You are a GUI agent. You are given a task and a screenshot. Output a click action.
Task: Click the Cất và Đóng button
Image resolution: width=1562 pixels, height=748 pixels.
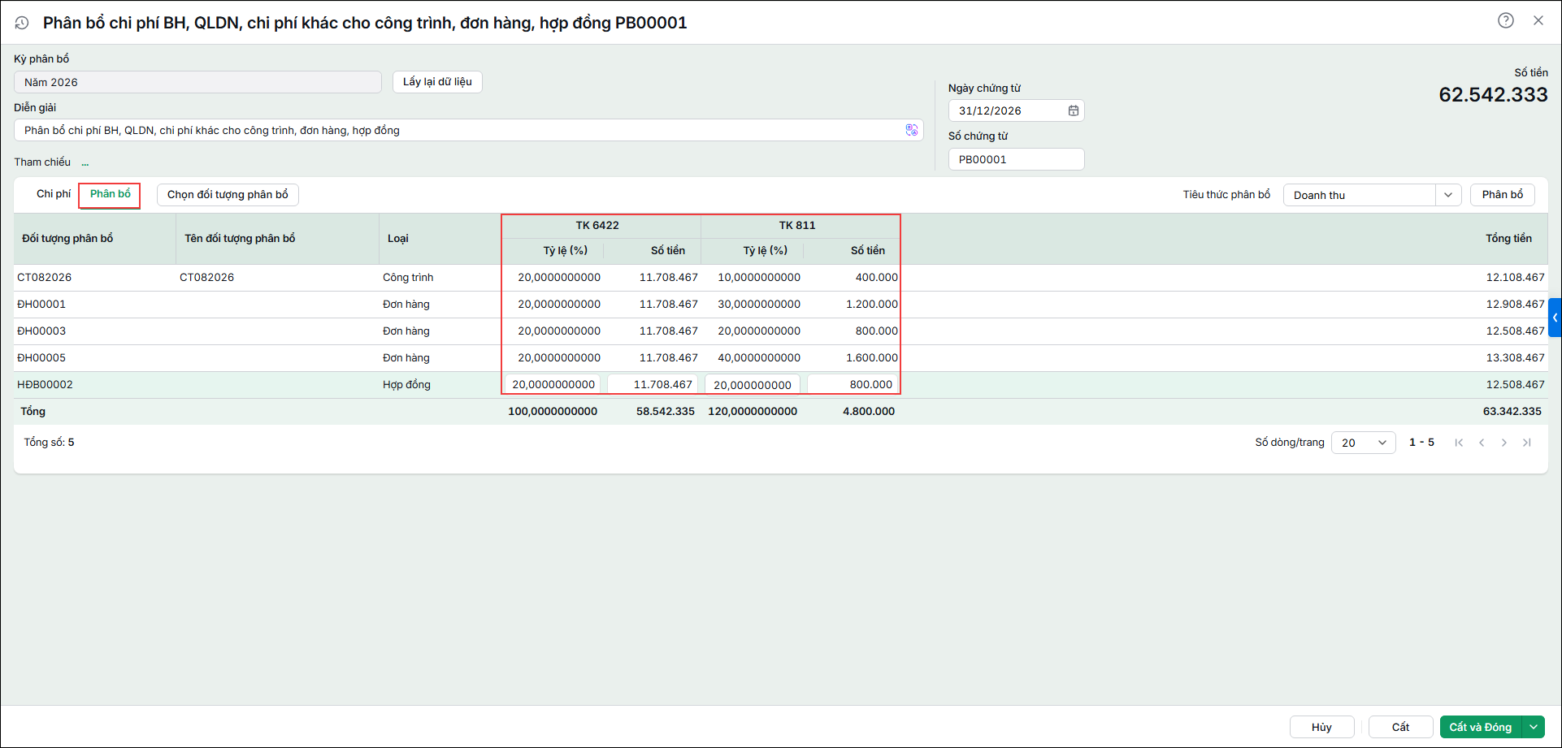coord(1481,727)
